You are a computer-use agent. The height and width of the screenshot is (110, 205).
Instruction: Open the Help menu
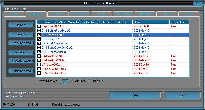click(x=23, y=9)
